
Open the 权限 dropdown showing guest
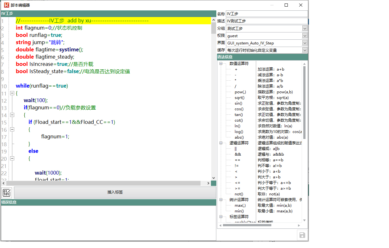coord(305,36)
